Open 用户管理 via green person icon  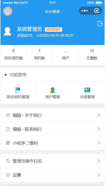click(52, 90)
